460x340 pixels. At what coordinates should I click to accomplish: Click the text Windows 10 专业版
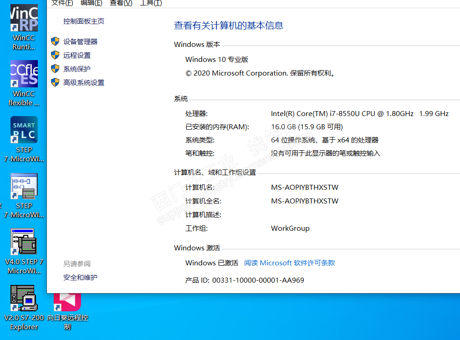pos(217,60)
